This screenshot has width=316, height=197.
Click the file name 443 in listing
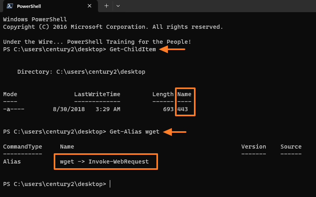[x=182, y=109]
